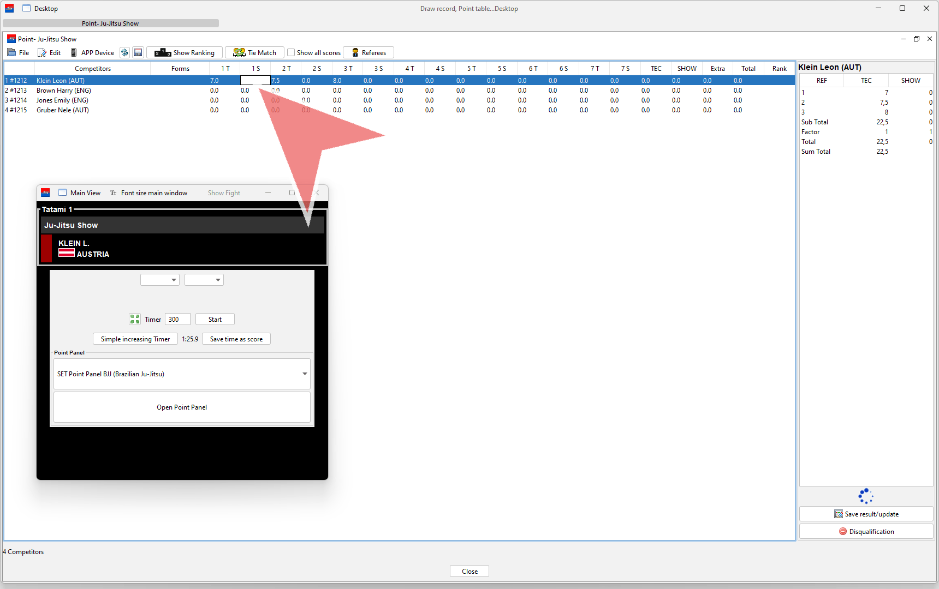The height and width of the screenshot is (589, 939).
Task: Click the Tie Match button
Action: tap(254, 53)
